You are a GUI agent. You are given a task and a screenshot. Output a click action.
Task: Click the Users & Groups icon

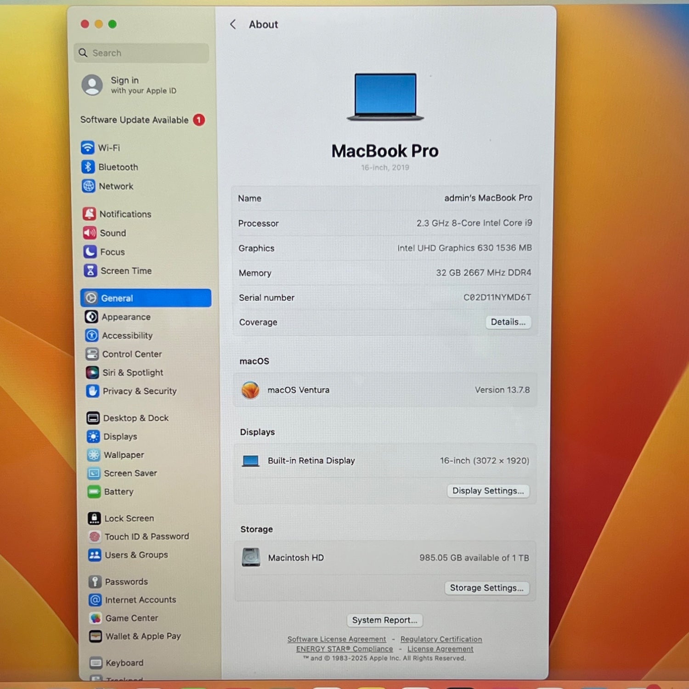95,555
